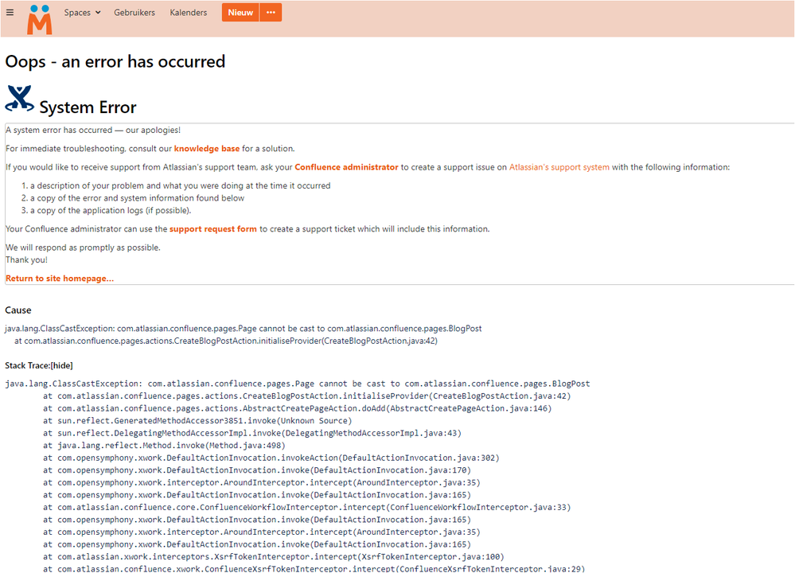Viewport: 795px width, 573px height.
Task: Click 'We will respond as promptly as possible' text
Action: 83,248
